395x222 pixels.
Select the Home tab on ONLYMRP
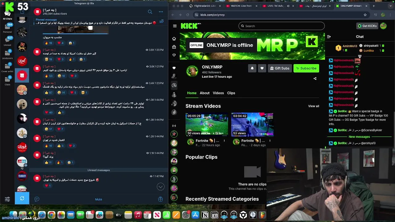coord(192,93)
